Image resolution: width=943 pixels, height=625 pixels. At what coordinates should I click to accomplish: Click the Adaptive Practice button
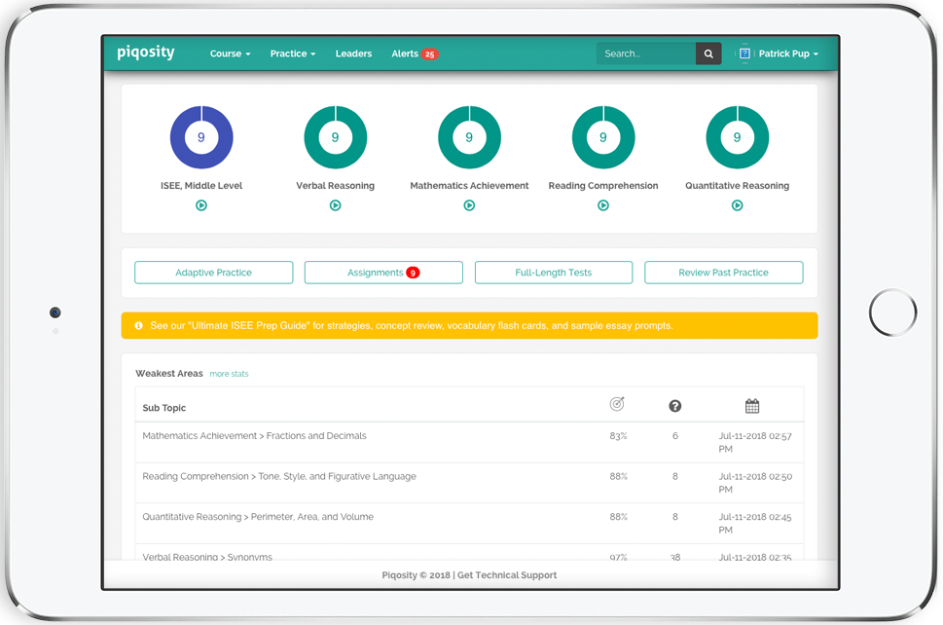213,273
